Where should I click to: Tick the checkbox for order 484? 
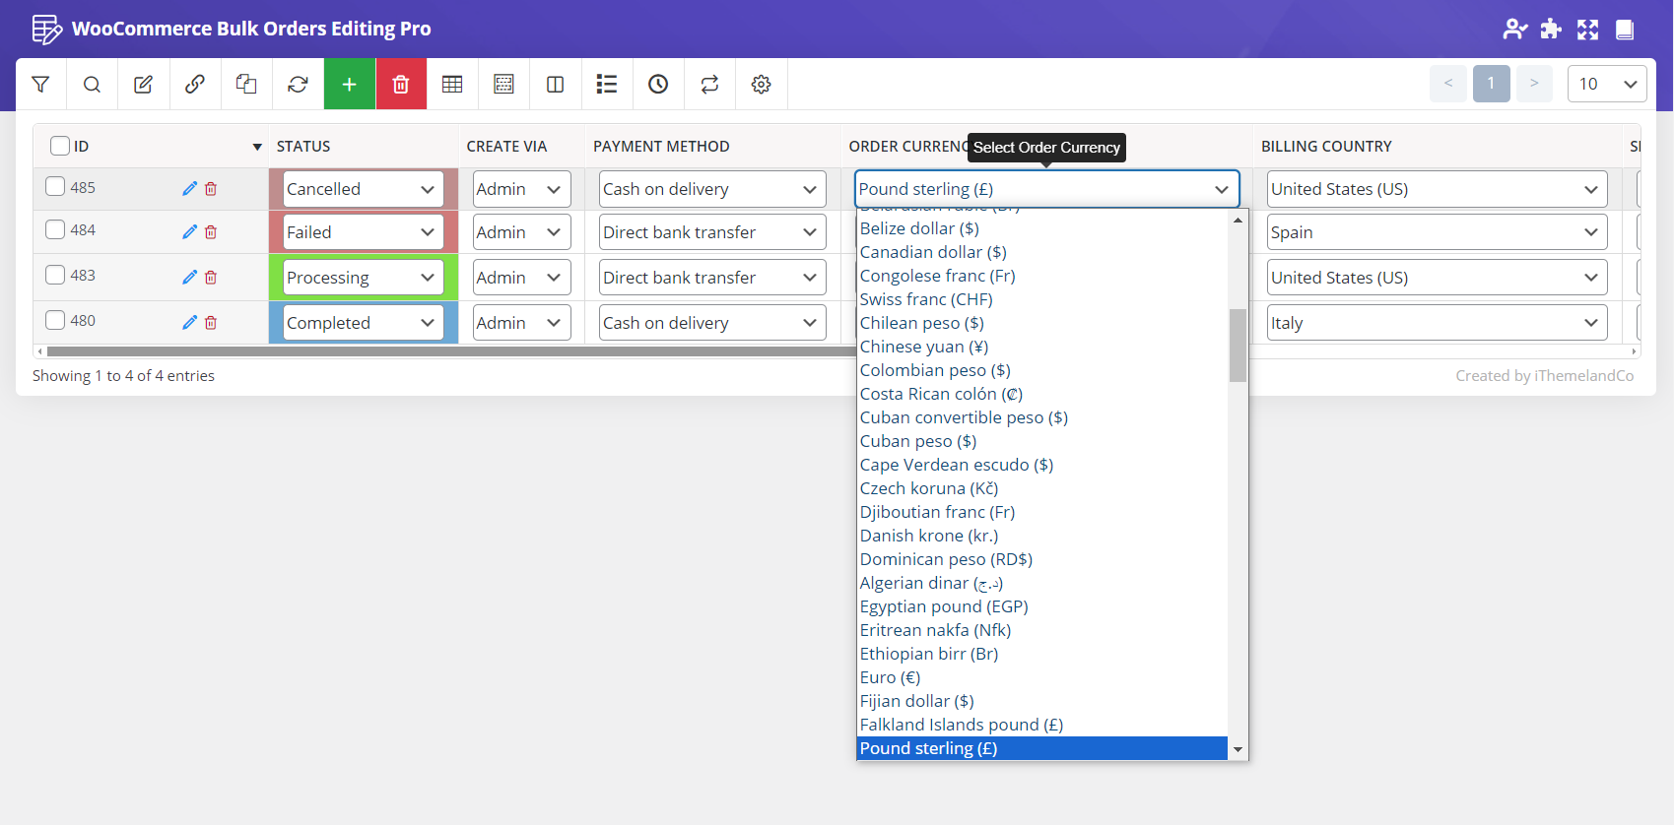point(56,230)
